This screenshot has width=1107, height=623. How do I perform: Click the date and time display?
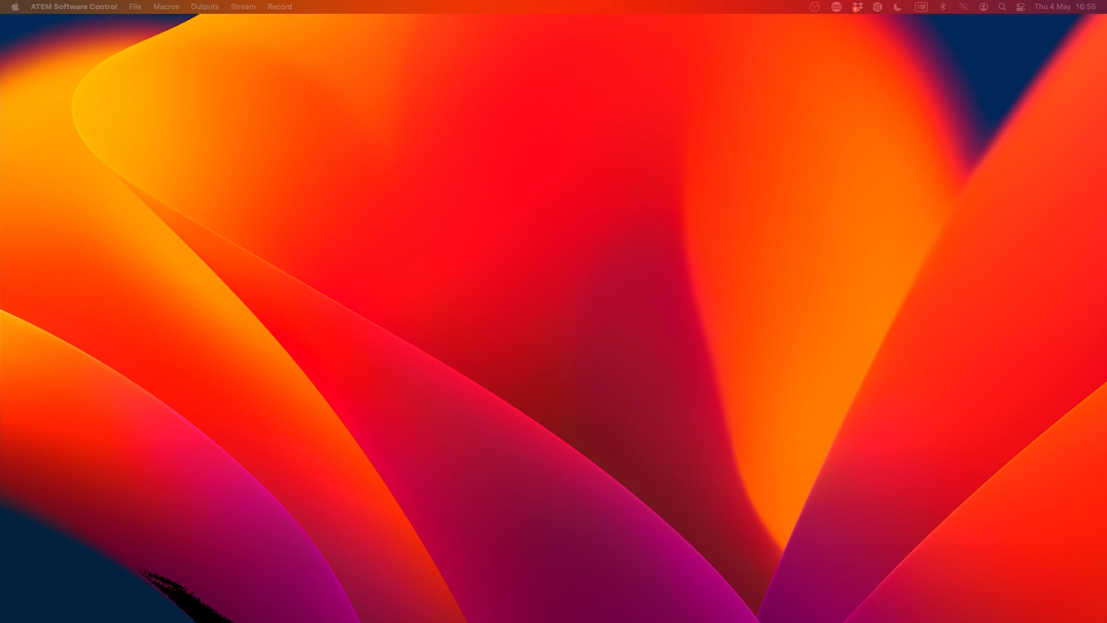tap(1065, 7)
